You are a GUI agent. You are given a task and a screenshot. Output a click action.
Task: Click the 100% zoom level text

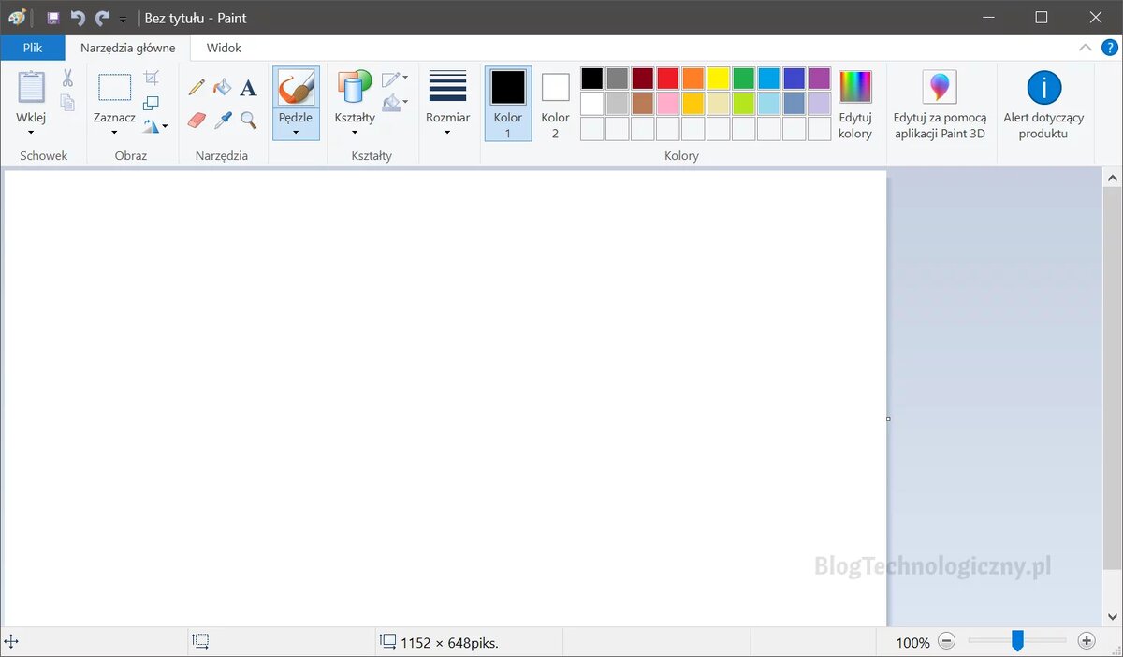coord(912,642)
